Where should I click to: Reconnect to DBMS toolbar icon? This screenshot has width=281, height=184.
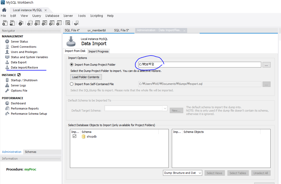pos(76,23)
